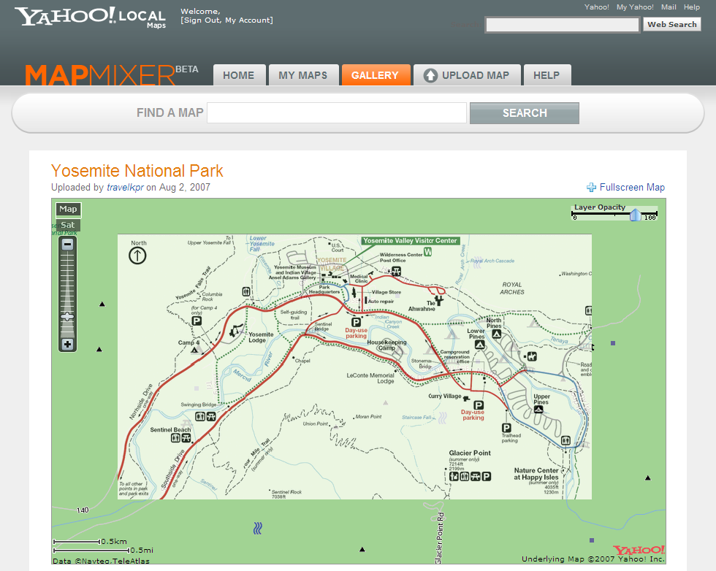Click the Nature Center at Happy Isles label

536,474
